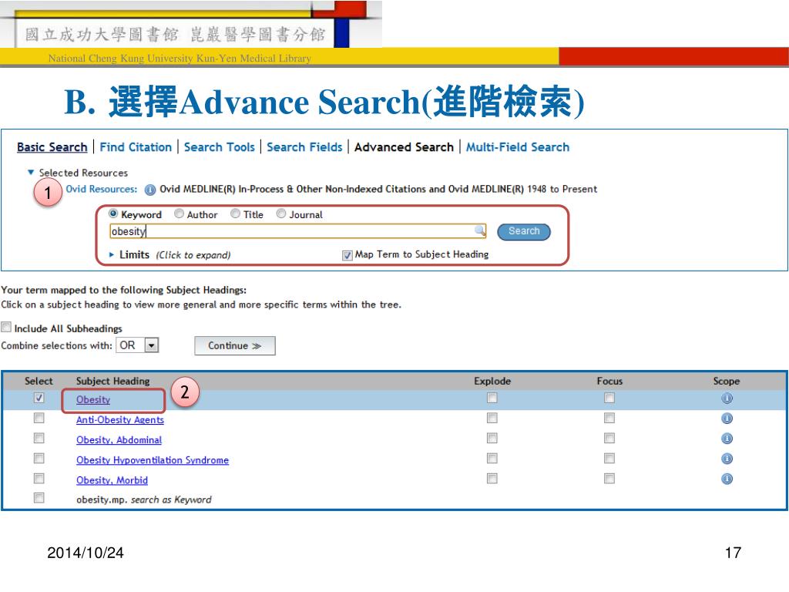The image size is (789, 592).
Task: Select the Advanced Search tab
Action: [404, 147]
